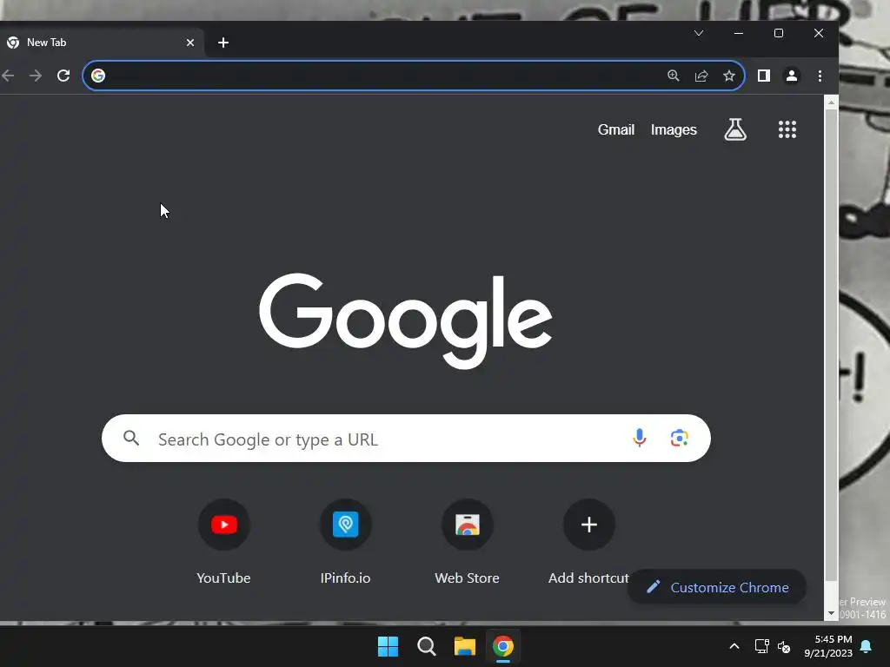Screen dimensions: 890x667
Task: Click Customize Chrome button
Action: (717, 587)
